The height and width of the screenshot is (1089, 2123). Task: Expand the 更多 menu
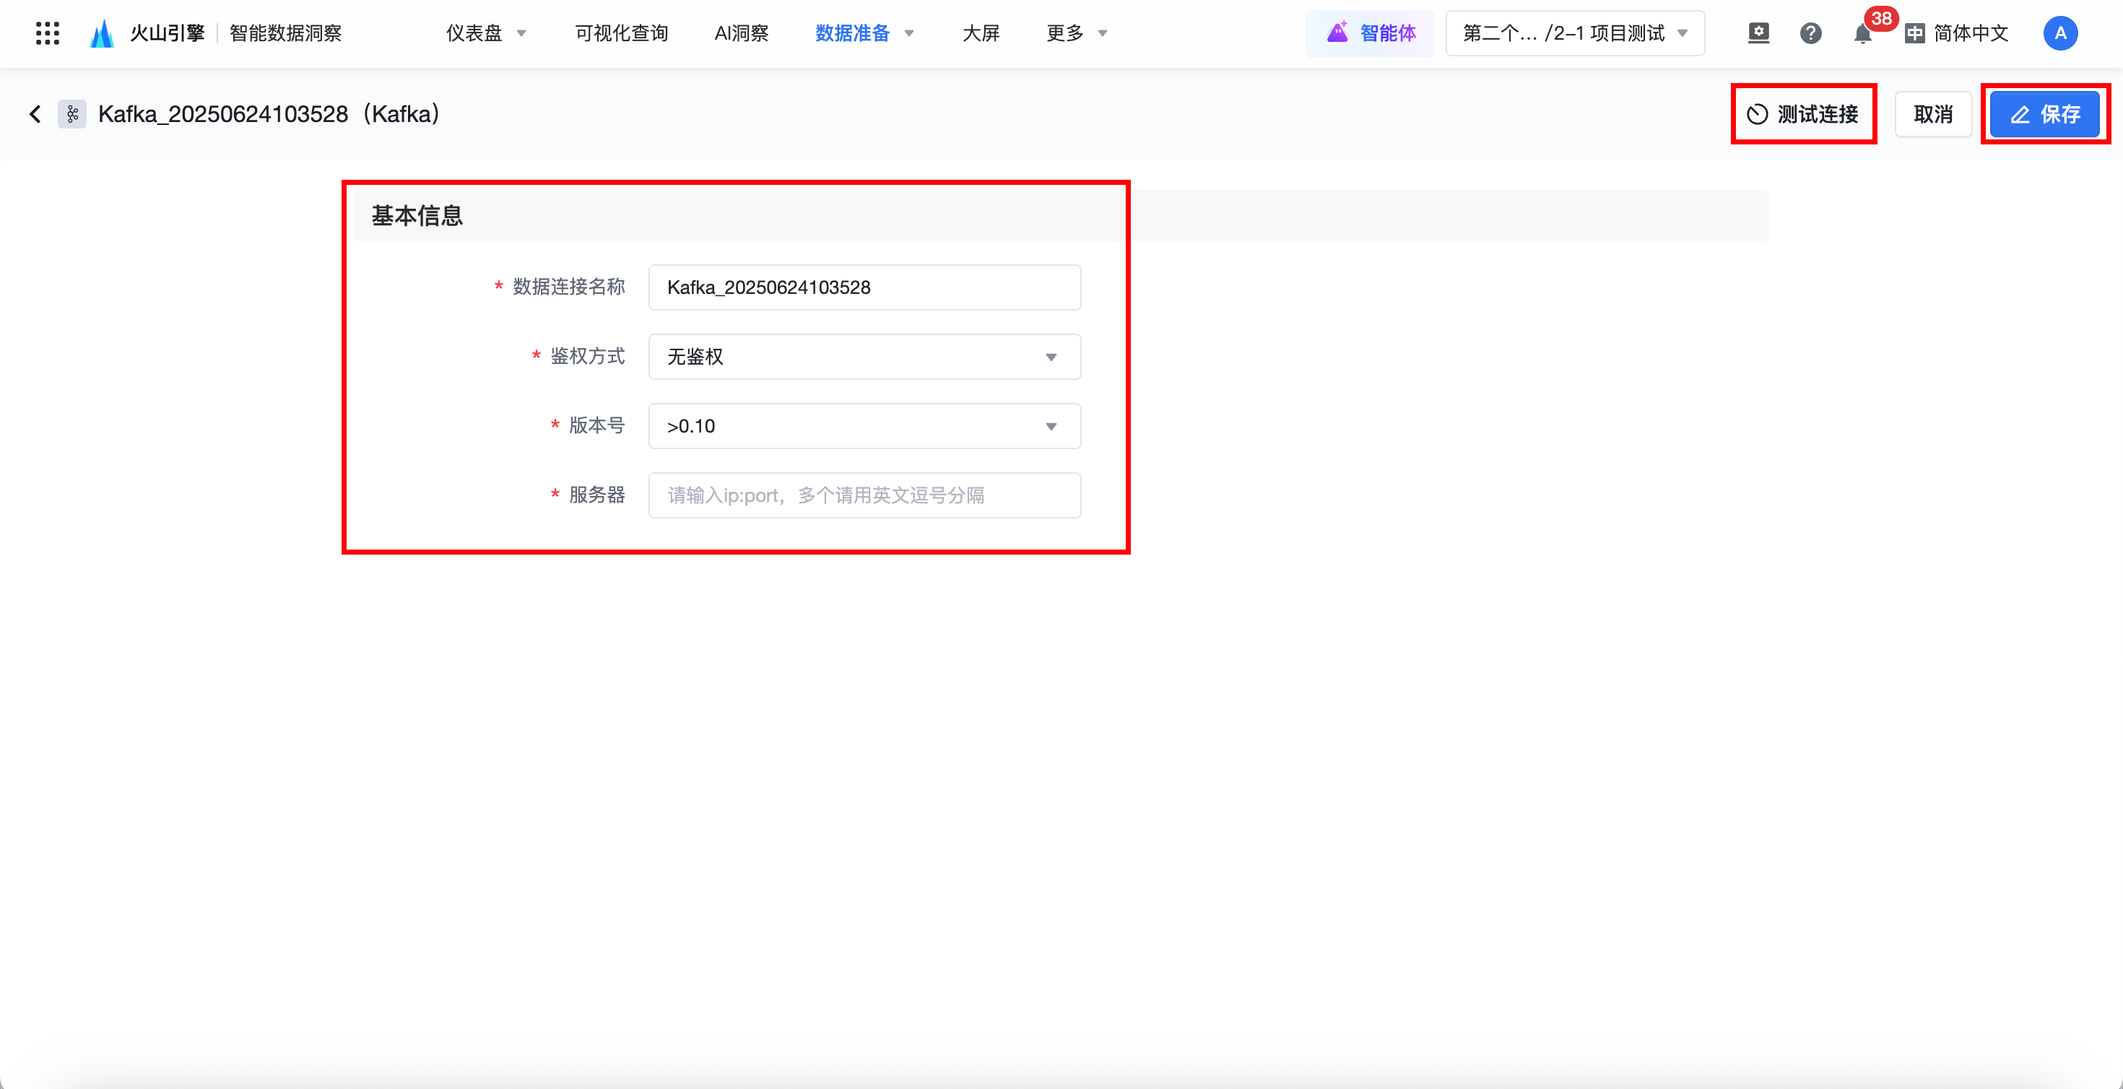(1075, 33)
